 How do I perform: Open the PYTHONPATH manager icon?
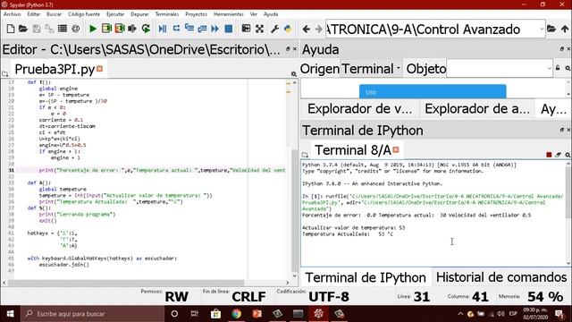click(288, 29)
